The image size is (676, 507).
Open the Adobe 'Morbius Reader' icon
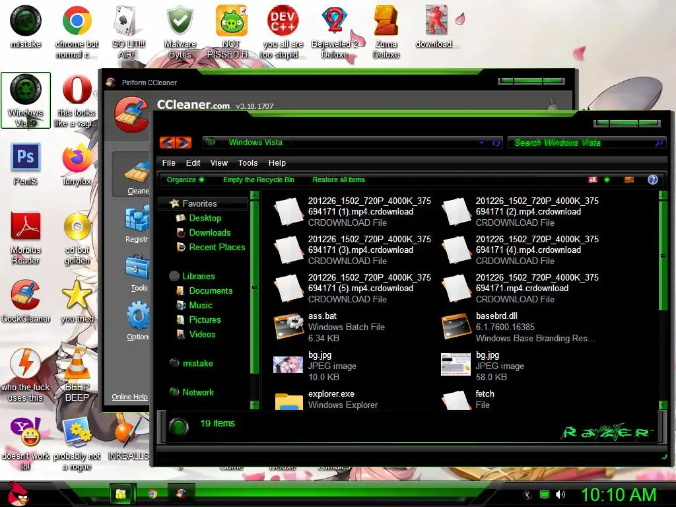click(x=26, y=238)
